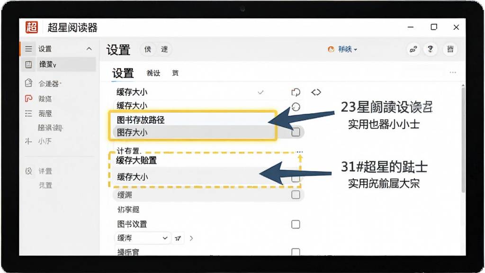Click the icon left of sidebar item 小序

(x=28, y=141)
